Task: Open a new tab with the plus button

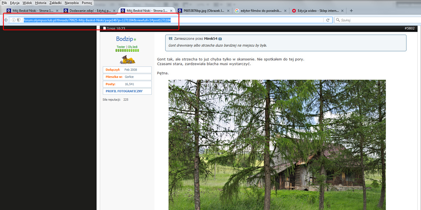Action: point(351,11)
